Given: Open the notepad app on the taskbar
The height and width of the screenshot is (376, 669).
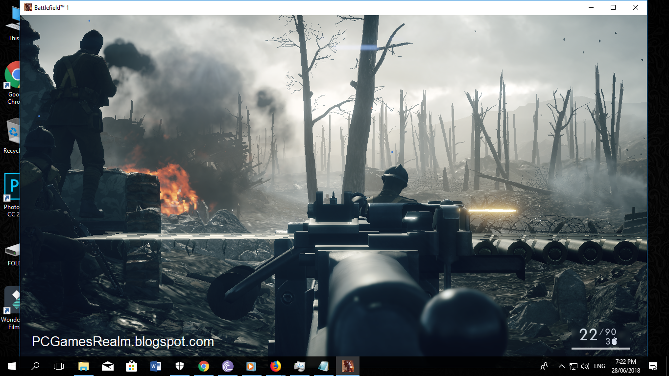Looking at the screenshot, I should click(x=323, y=366).
